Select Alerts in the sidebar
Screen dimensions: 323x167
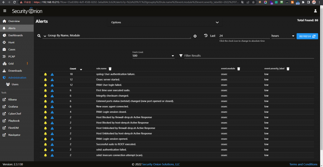17,28
